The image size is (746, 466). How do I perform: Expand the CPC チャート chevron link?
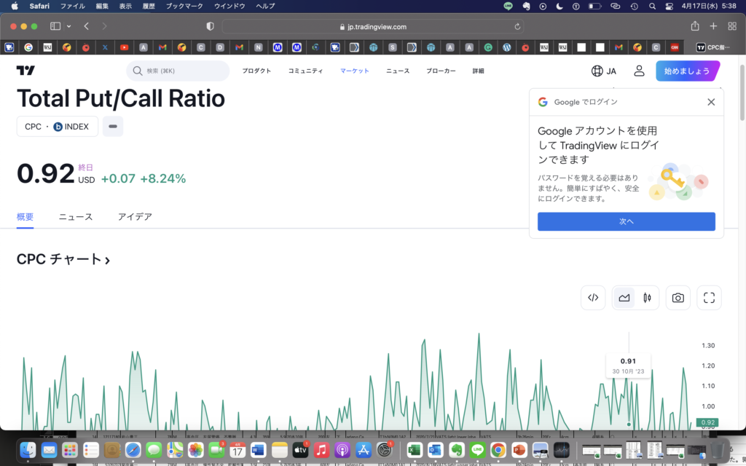click(x=107, y=260)
